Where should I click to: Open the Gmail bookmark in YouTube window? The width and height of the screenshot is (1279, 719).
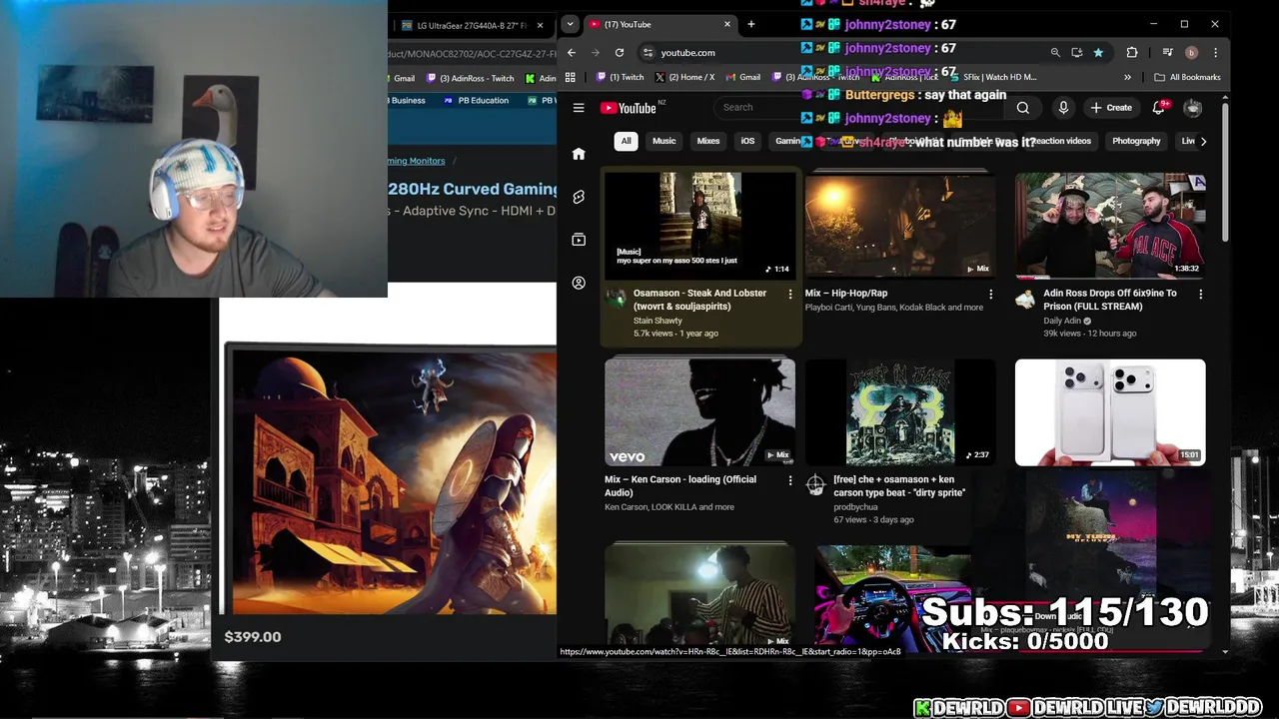pos(742,77)
